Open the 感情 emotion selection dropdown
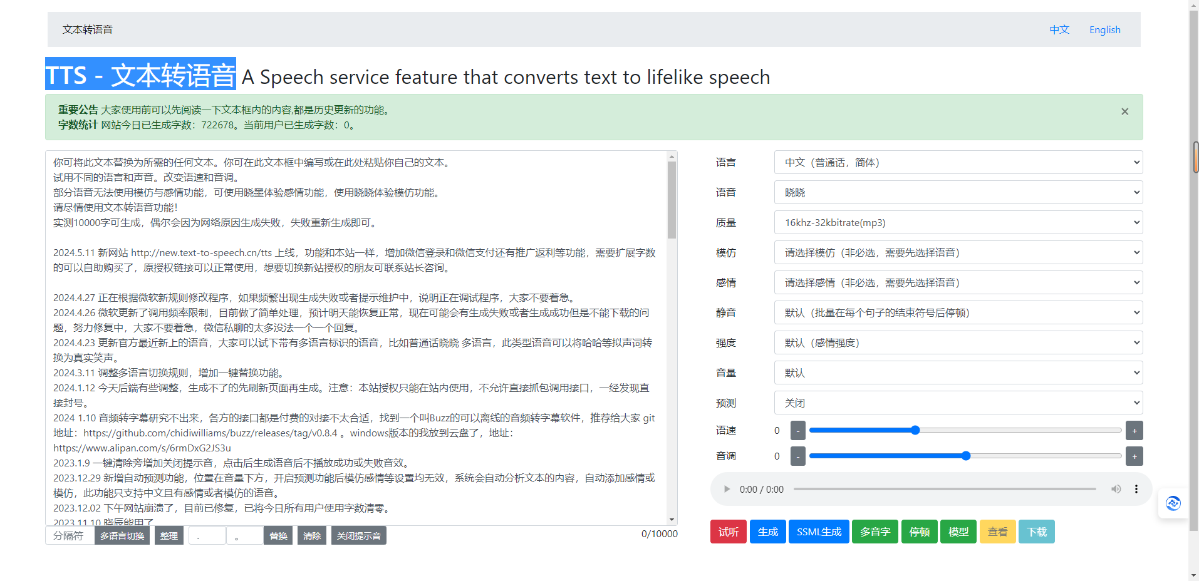The image size is (1199, 581). tap(957, 282)
